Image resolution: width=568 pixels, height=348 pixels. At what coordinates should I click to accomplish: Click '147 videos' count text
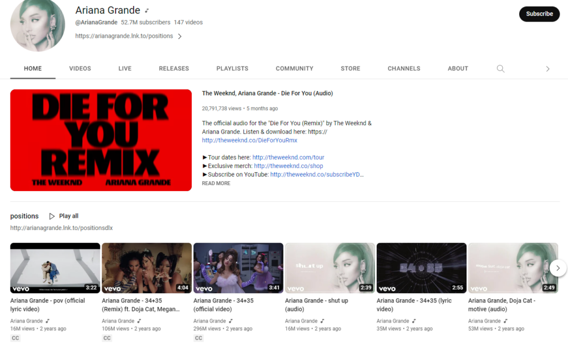coord(189,22)
